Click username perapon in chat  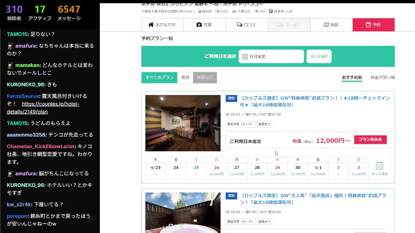17,216
